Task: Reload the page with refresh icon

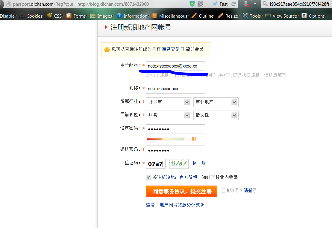Action: point(234,4)
